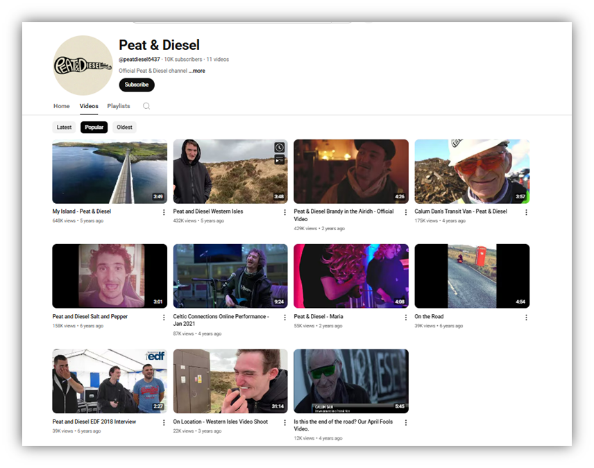Play the Peat & Diesel Maria thumbnail

coord(351,276)
